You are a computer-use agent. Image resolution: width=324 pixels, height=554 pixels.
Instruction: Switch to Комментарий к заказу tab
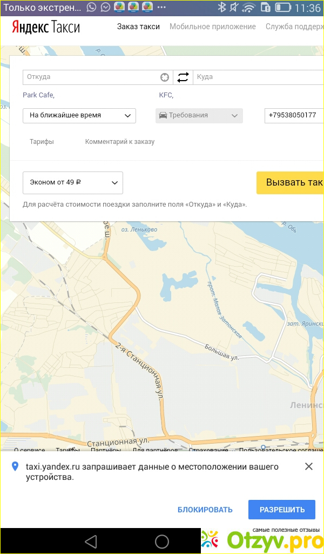tap(120, 142)
